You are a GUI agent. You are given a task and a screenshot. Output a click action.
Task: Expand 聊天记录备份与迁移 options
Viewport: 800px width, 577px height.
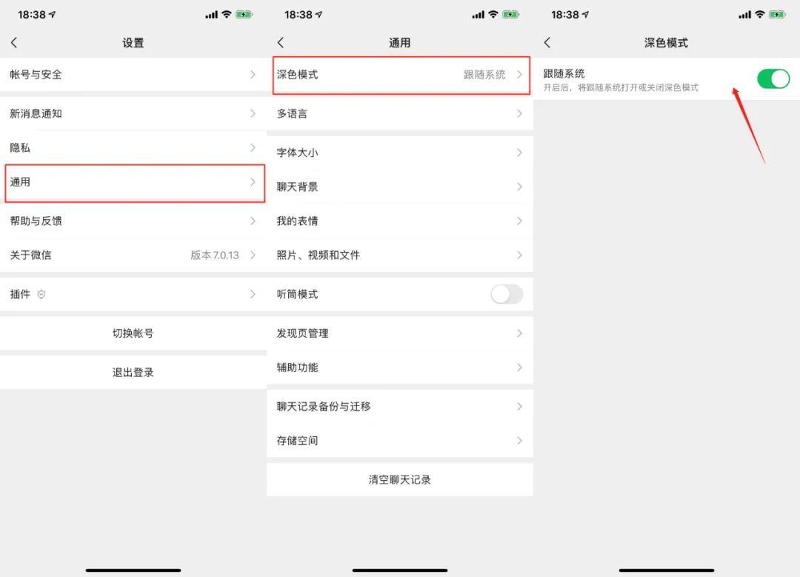click(x=400, y=406)
